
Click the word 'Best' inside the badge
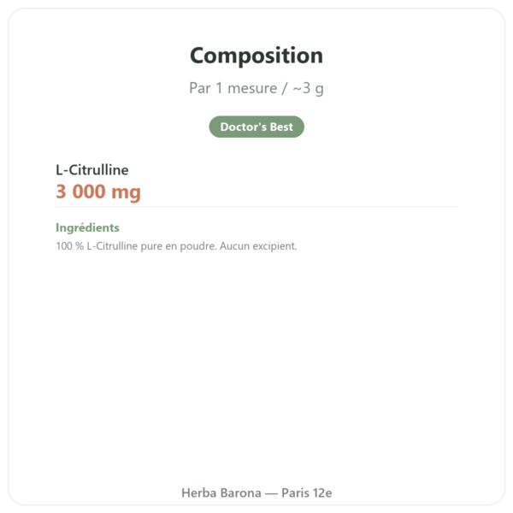[x=281, y=127]
